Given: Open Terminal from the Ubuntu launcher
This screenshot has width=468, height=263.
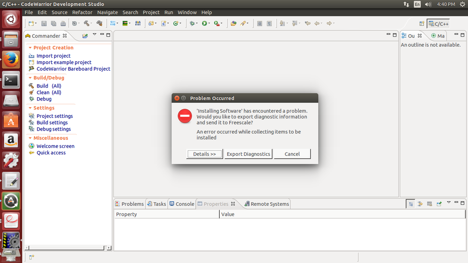Looking at the screenshot, I should click(x=11, y=80).
